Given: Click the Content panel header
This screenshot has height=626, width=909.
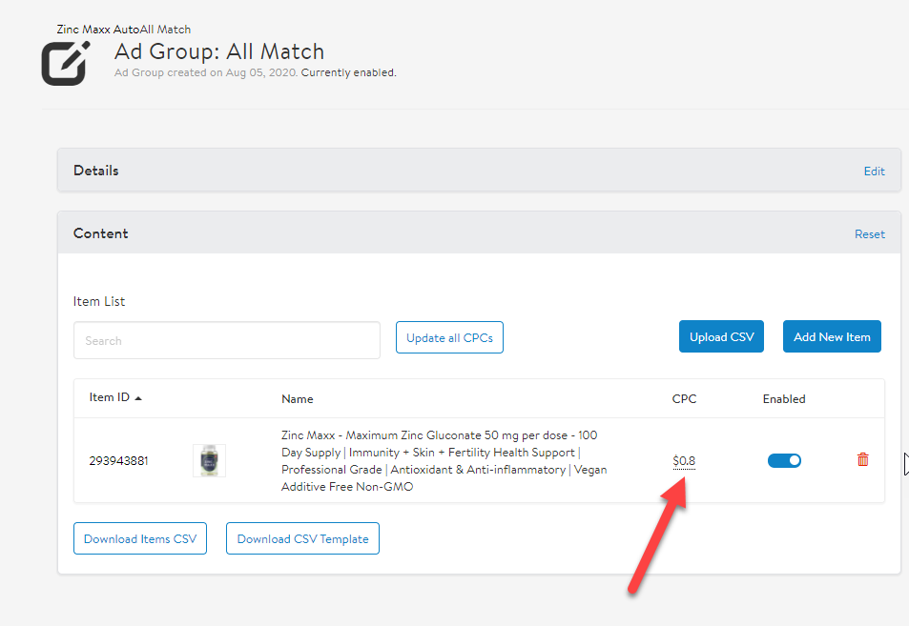Looking at the screenshot, I should tap(479, 232).
